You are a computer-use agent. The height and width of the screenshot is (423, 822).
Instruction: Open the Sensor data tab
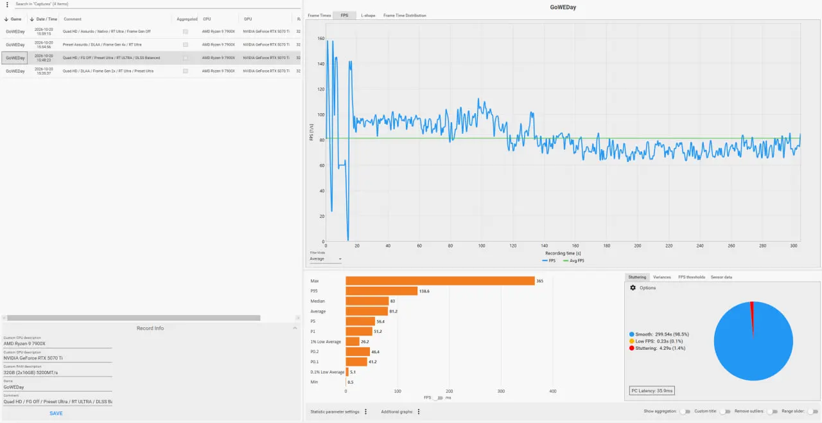721,277
